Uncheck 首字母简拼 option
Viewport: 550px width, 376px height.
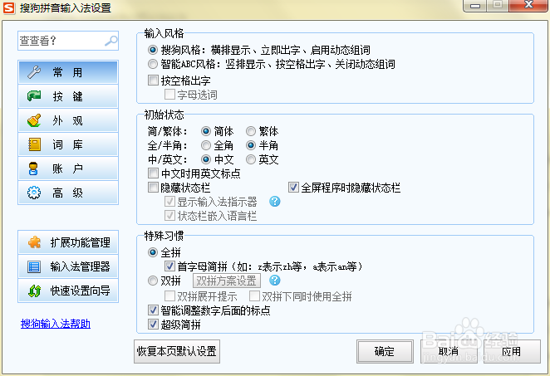[x=169, y=266]
